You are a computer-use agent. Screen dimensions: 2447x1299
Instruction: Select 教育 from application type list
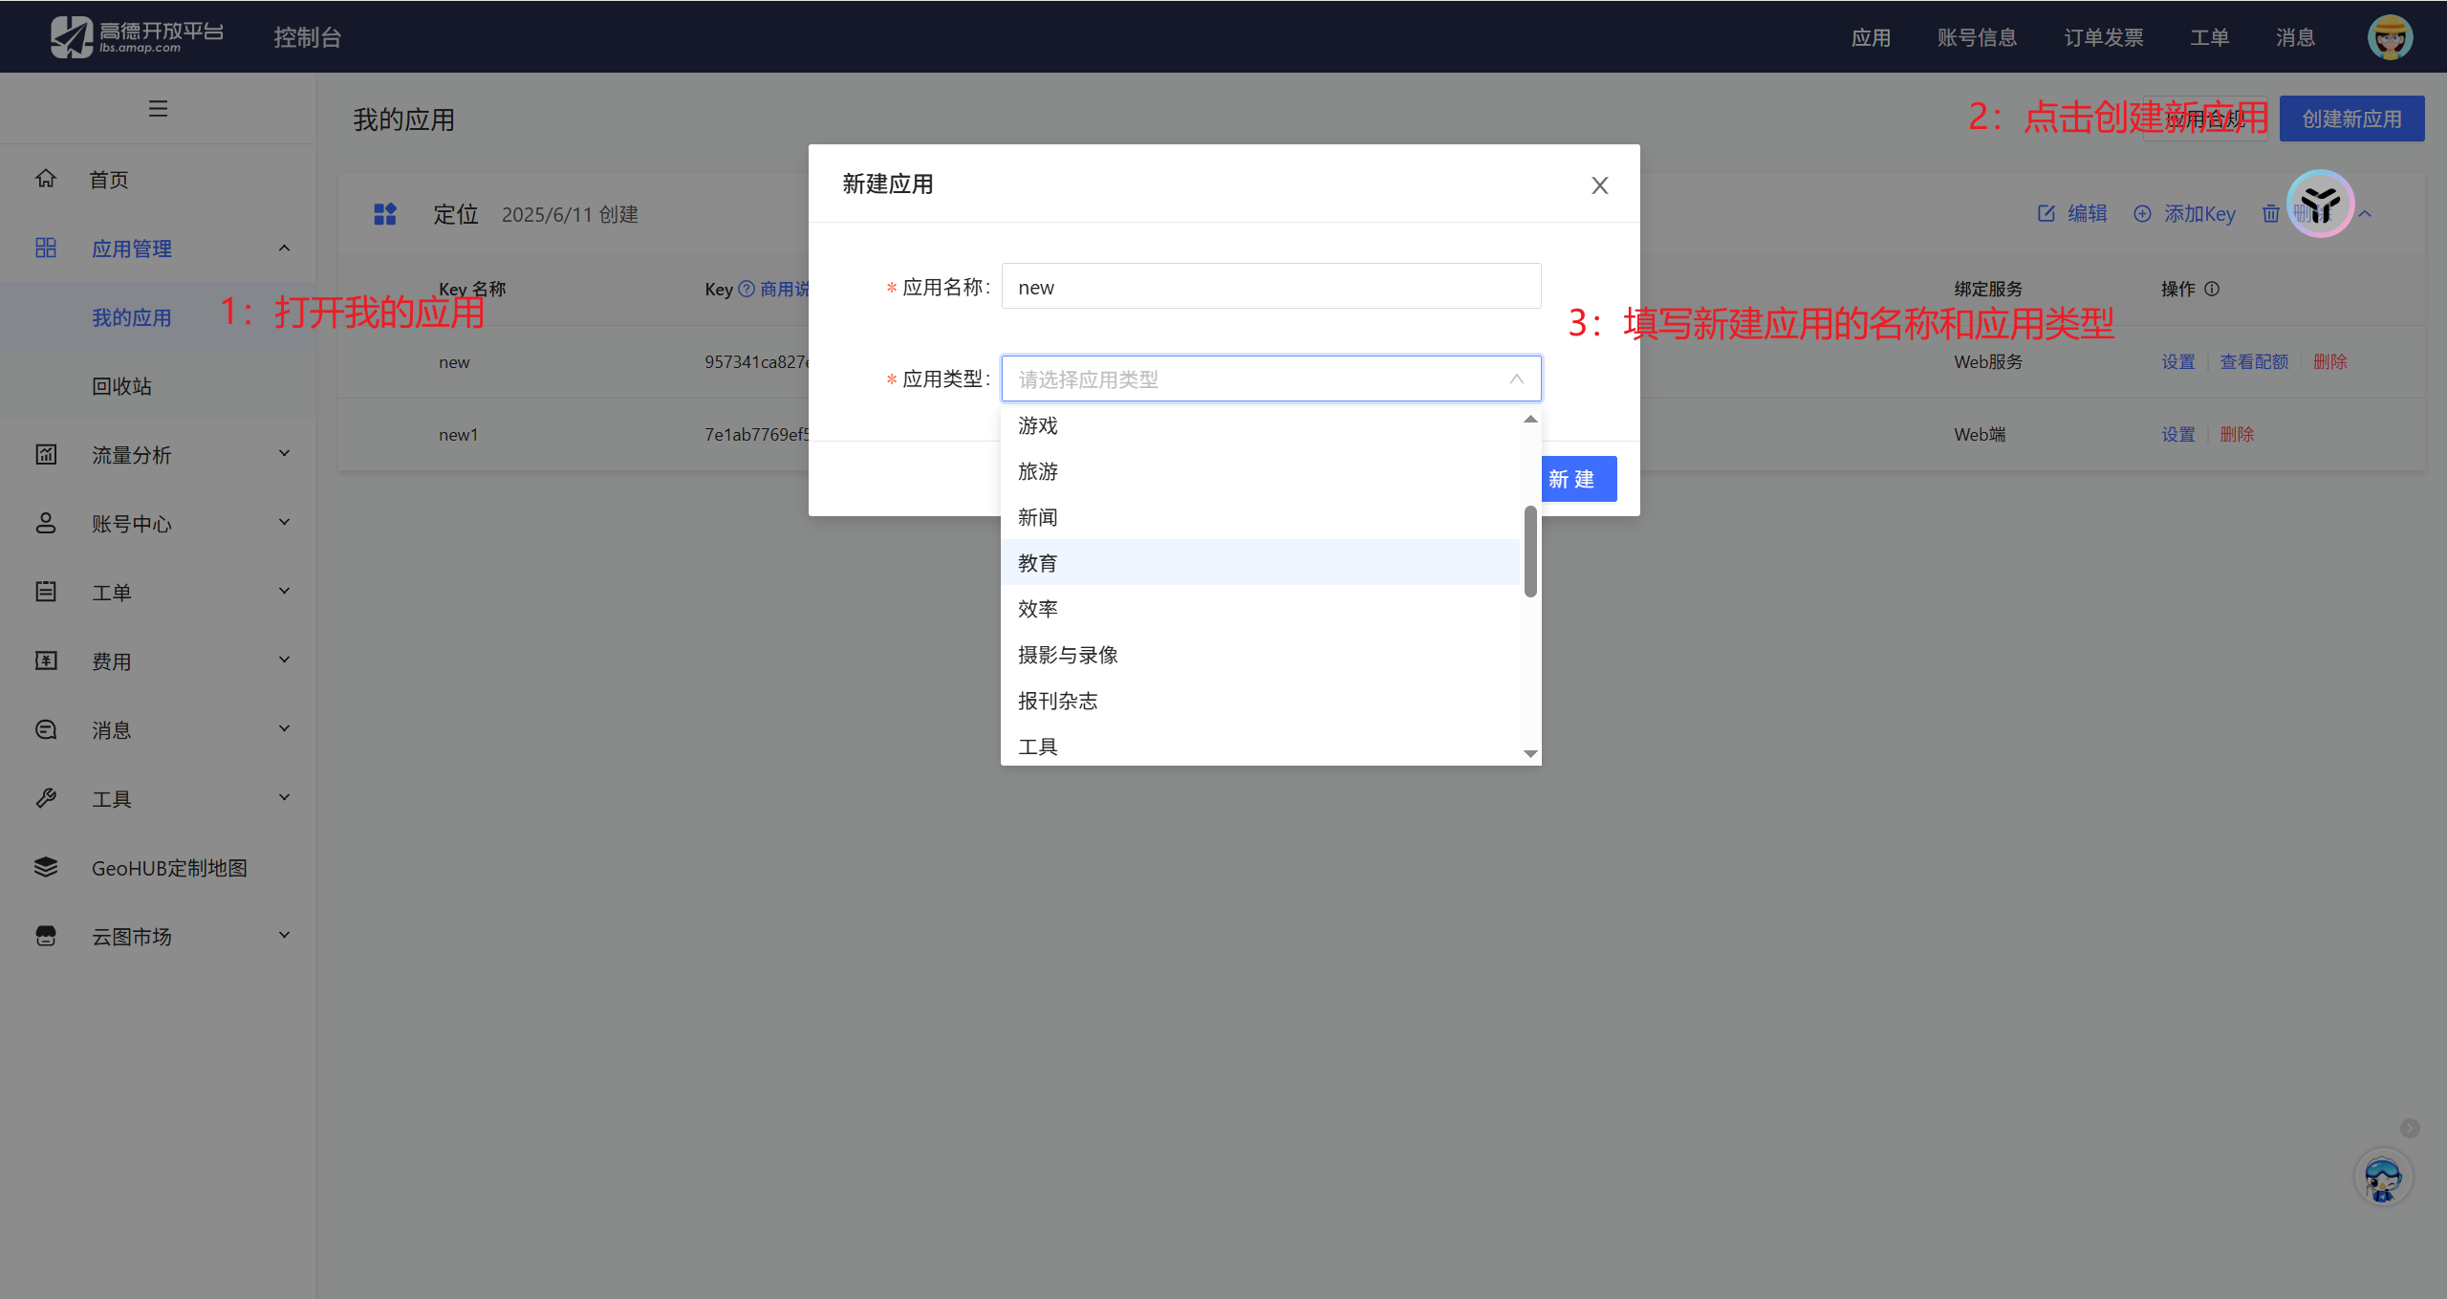(1038, 563)
